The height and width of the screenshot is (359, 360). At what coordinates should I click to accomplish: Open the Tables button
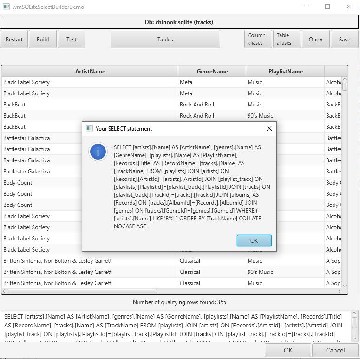pyautogui.click(x=165, y=40)
